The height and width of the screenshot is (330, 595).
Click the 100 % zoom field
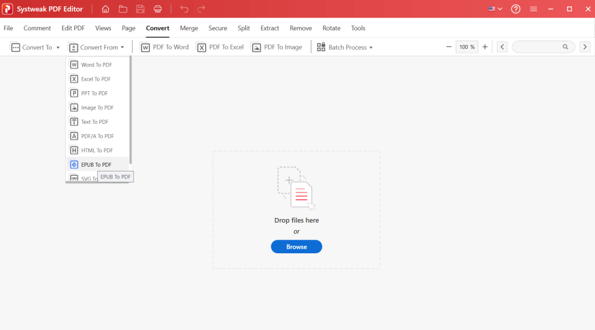(x=467, y=47)
